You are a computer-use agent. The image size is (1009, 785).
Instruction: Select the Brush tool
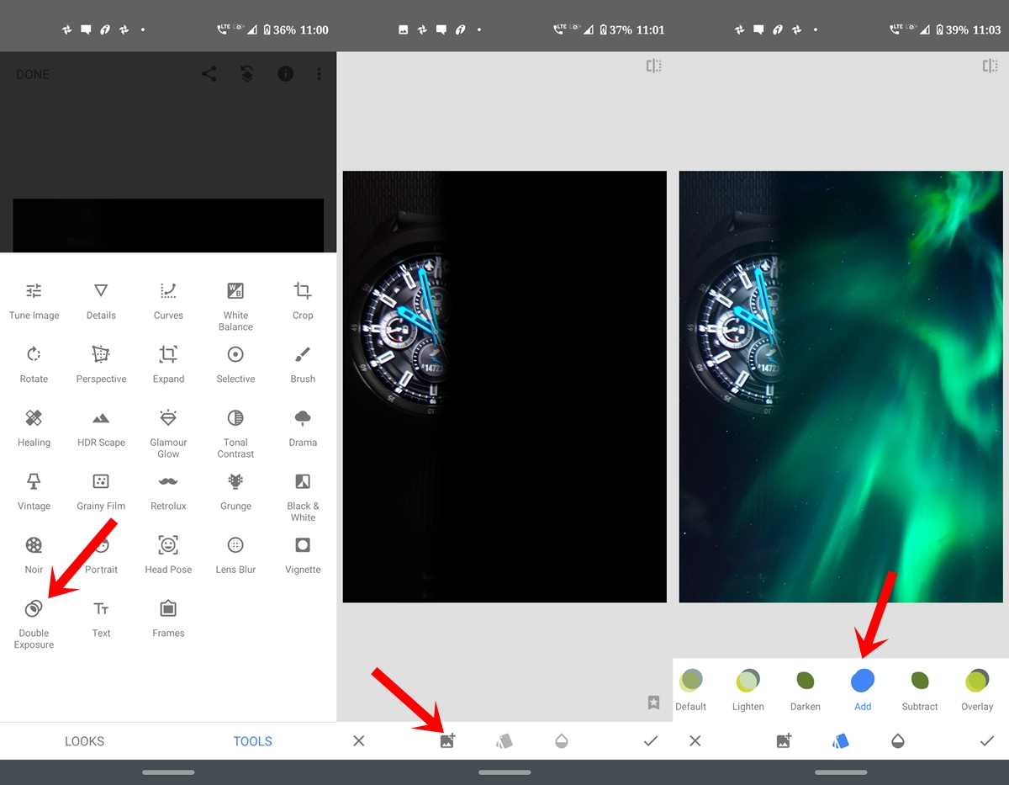303,364
